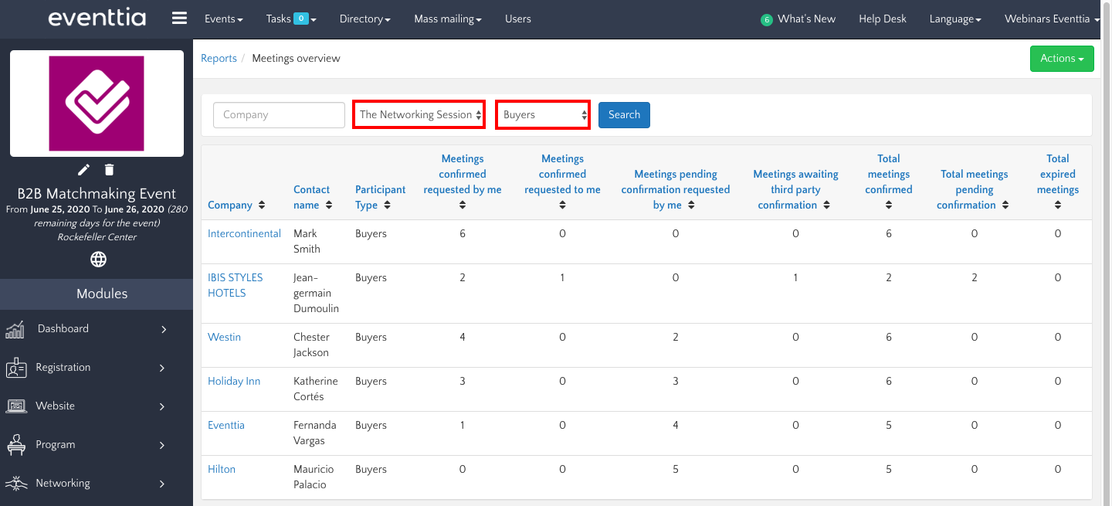Open the Buyers participant type dropdown

543,114
